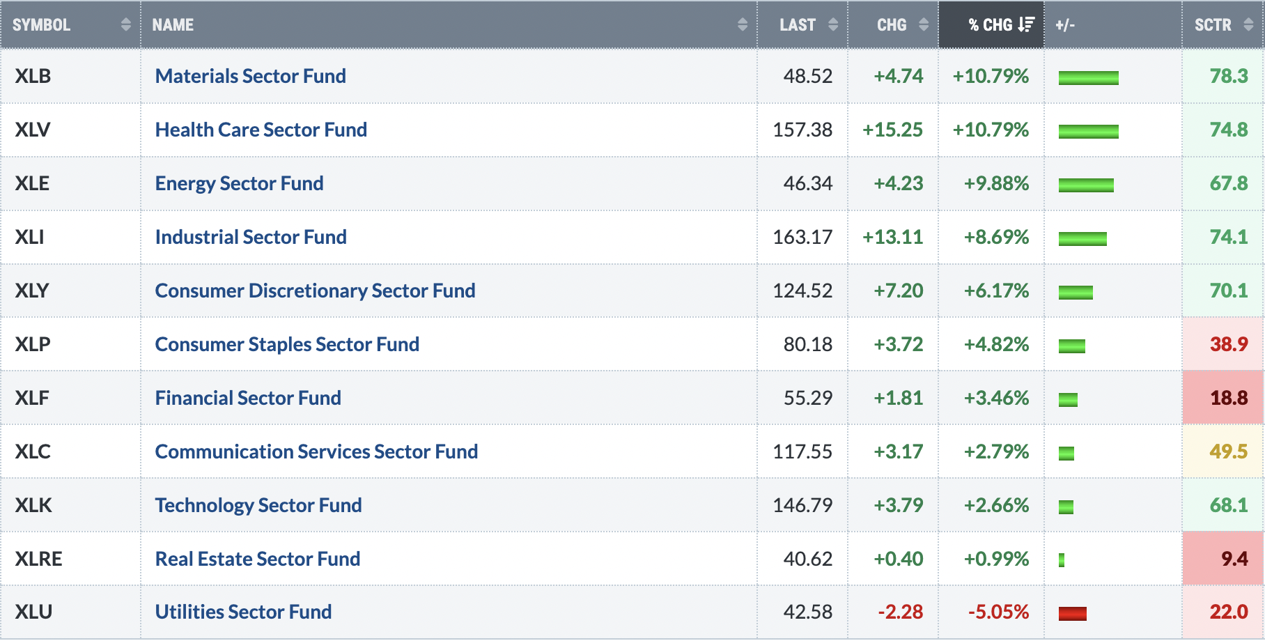Image resolution: width=1265 pixels, height=641 pixels.
Task: Open Utilities Sector Fund link
Action: coord(244,612)
